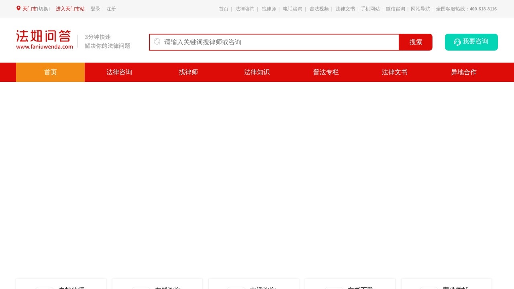Open 找律师 in the top utility bar

click(x=269, y=9)
